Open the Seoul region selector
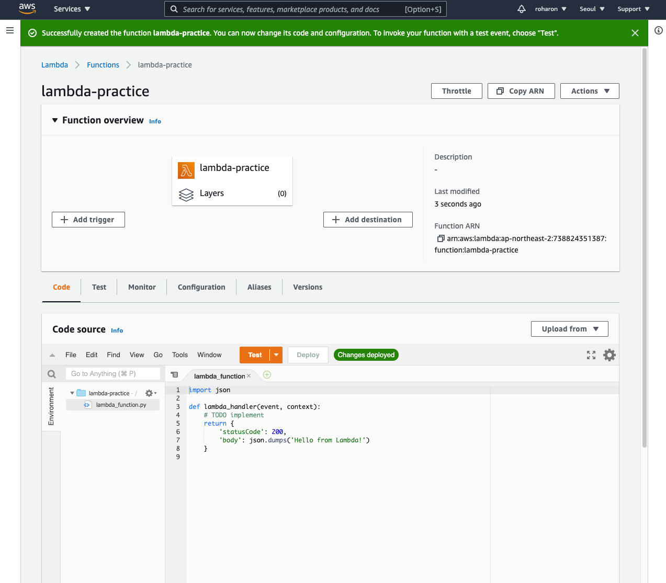Viewport: 666px width, 583px height. (592, 9)
